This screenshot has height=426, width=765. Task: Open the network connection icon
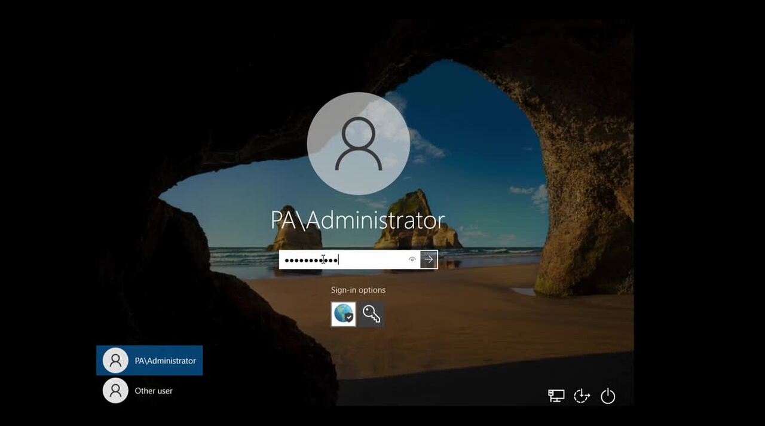(x=556, y=396)
